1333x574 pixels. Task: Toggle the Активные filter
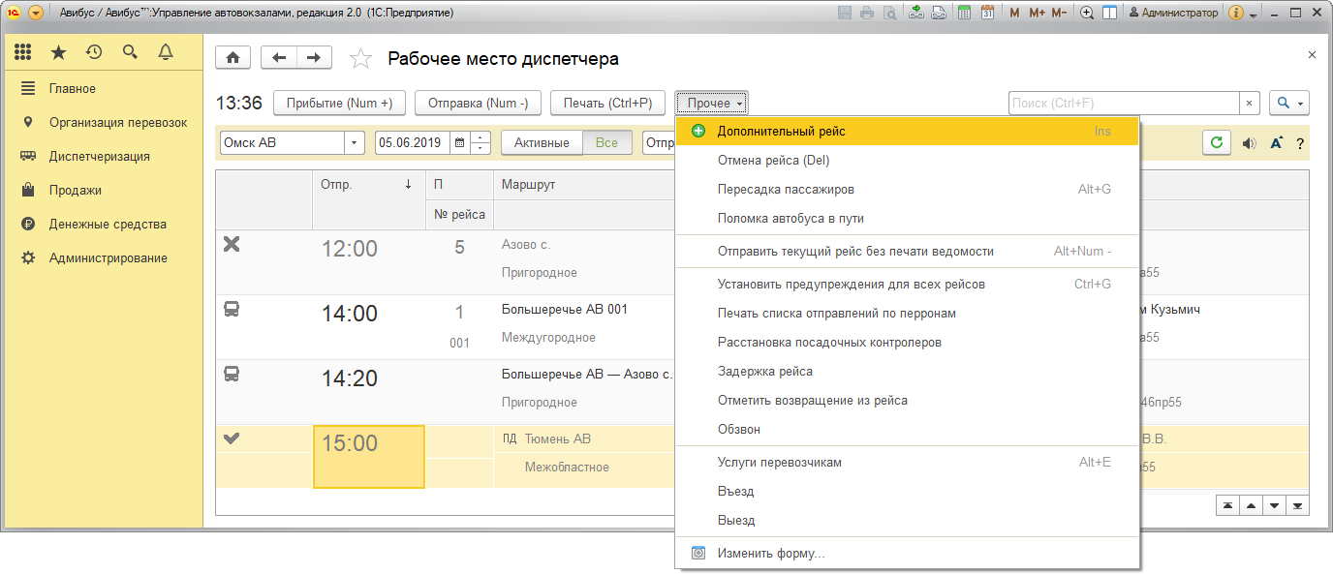pyautogui.click(x=542, y=142)
